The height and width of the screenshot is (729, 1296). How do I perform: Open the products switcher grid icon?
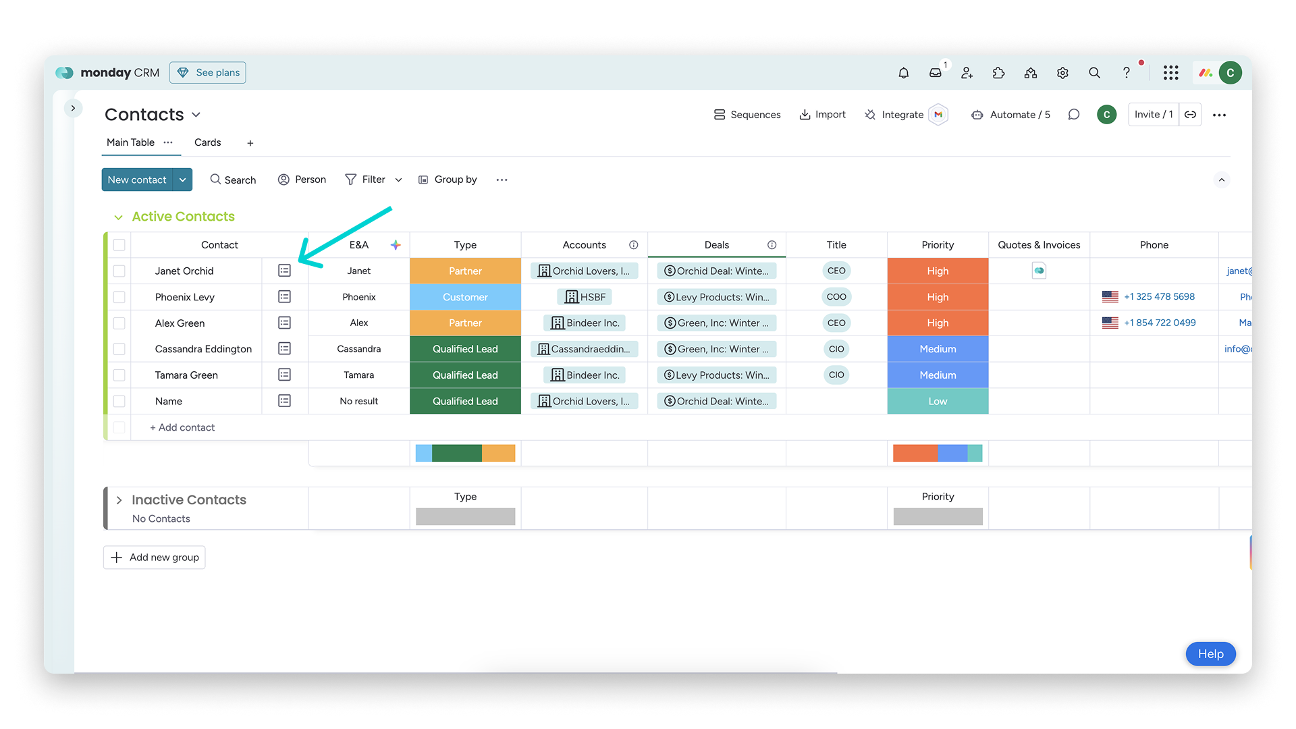click(x=1171, y=73)
